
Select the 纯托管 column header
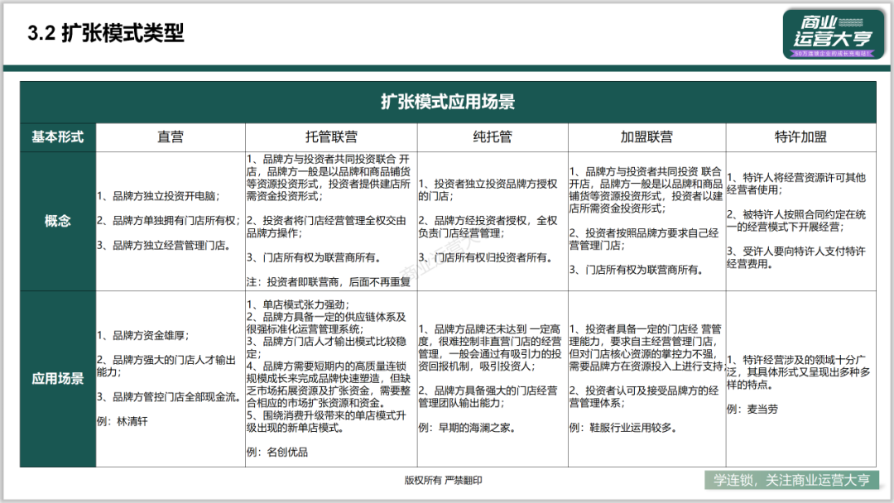coord(493,137)
